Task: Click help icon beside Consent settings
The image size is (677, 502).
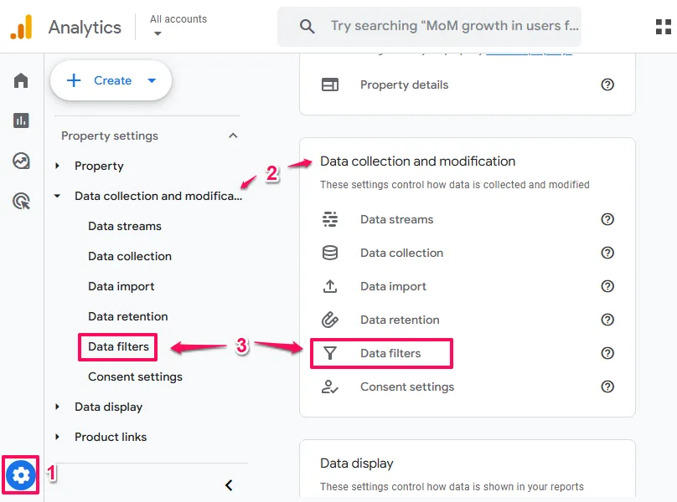Action: (607, 387)
